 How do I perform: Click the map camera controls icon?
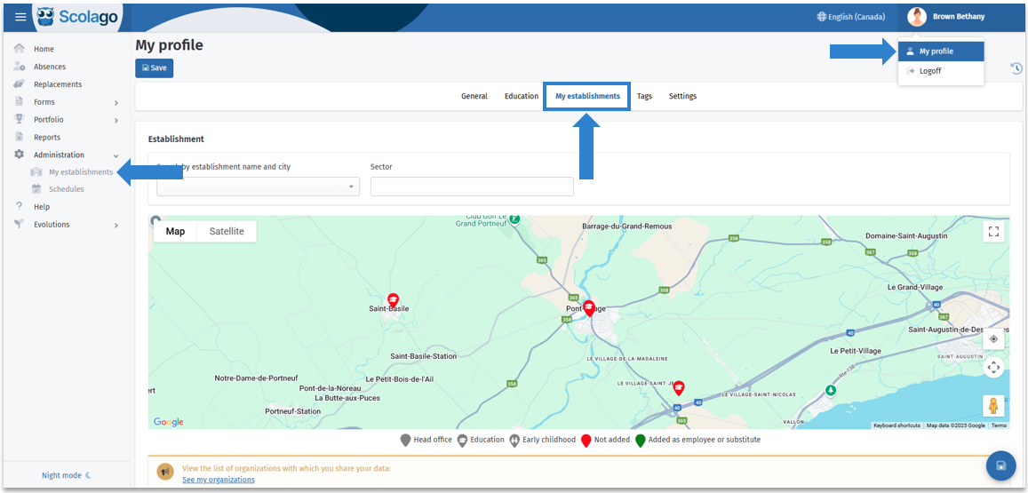click(x=993, y=367)
